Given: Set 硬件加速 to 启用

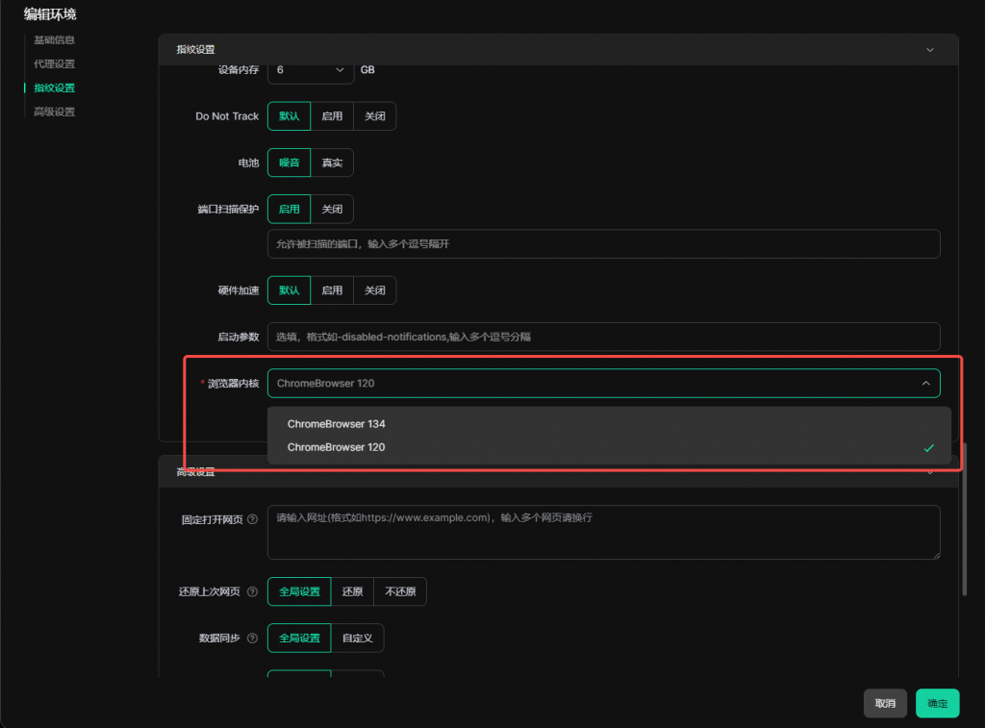Looking at the screenshot, I should 332,290.
